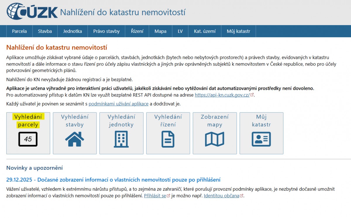The width and height of the screenshot is (351, 218).
Task: Open Kat. území menu item
Action: (x=205, y=31)
